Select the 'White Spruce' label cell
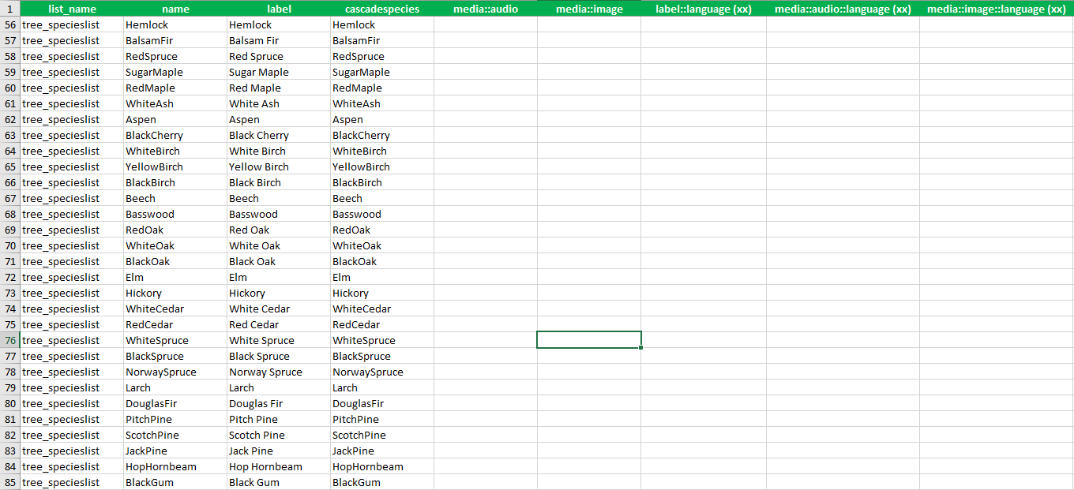Screen dimensions: 1074x490 tap(279, 340)
